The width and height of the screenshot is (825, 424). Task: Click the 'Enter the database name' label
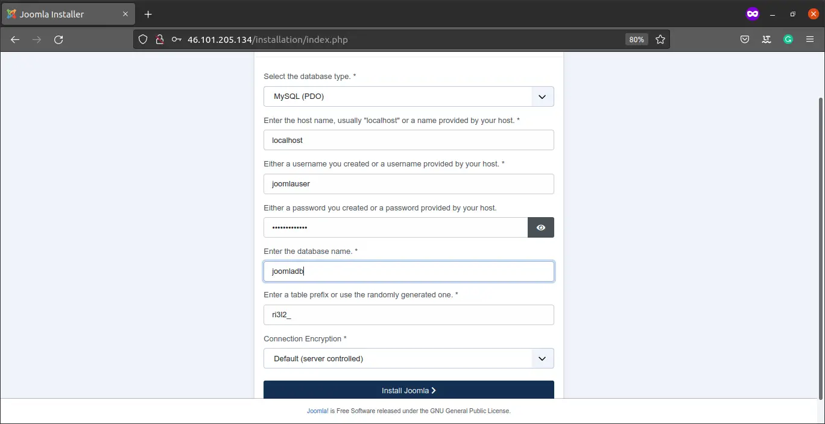[x=311, y=251]
